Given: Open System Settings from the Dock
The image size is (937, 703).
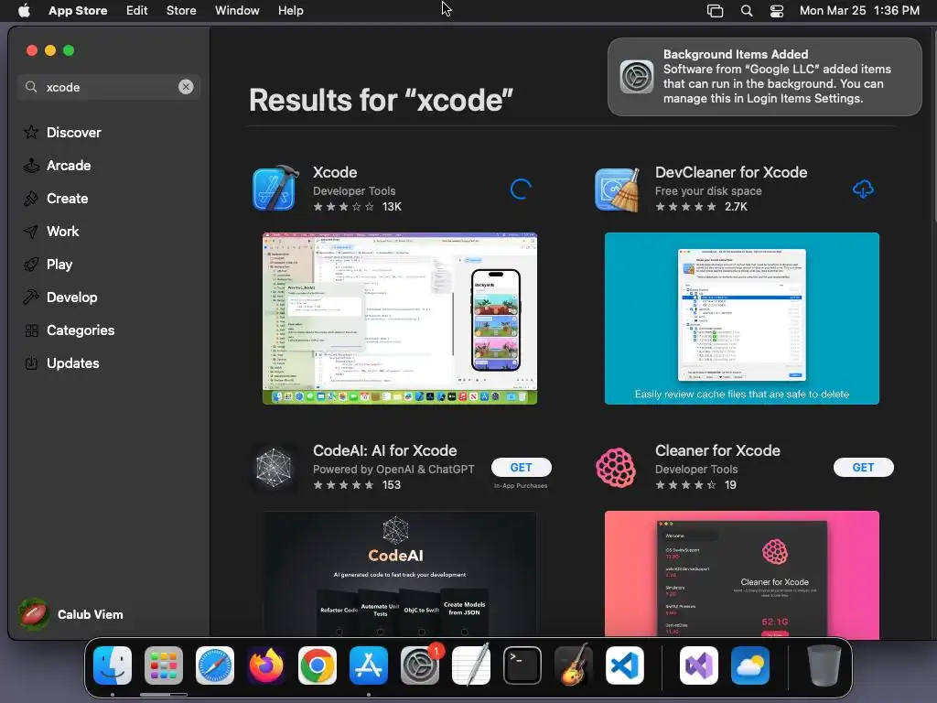Looking at the screenshot, I should click(420, 665).
